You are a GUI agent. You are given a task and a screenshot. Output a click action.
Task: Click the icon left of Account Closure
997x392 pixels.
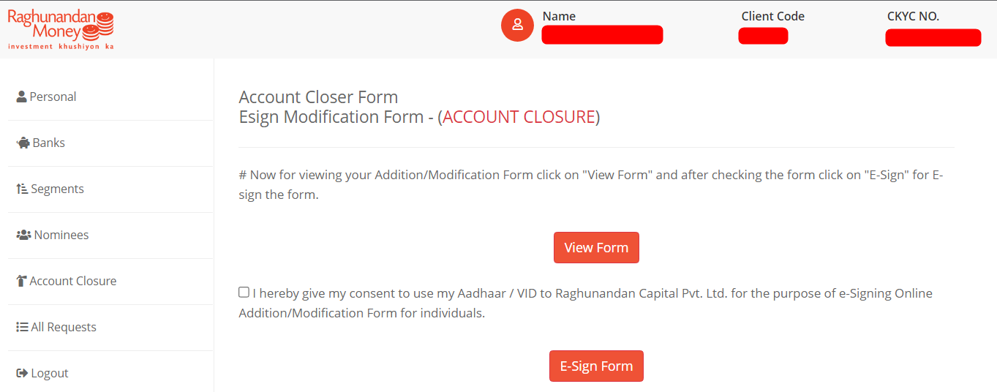point(21,281)
